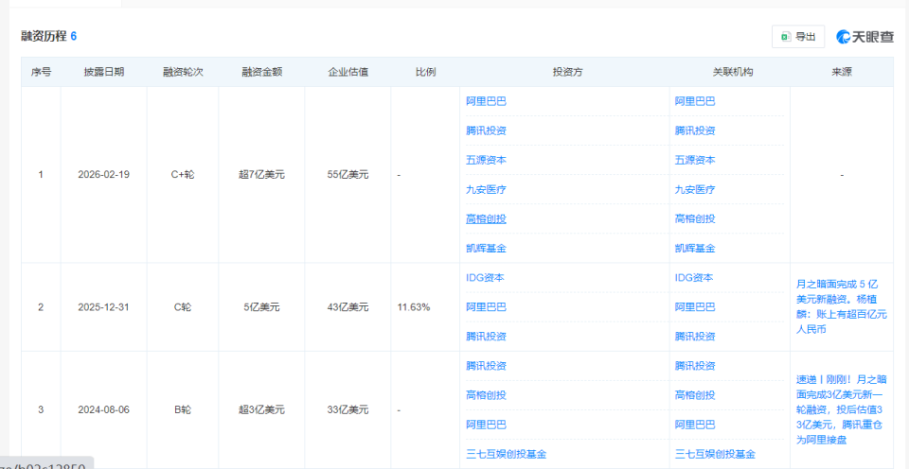Open 阿里巴巴 related institution in C轮 row
The height and width of the screenshot is (469, 909).
pos(694,307)
